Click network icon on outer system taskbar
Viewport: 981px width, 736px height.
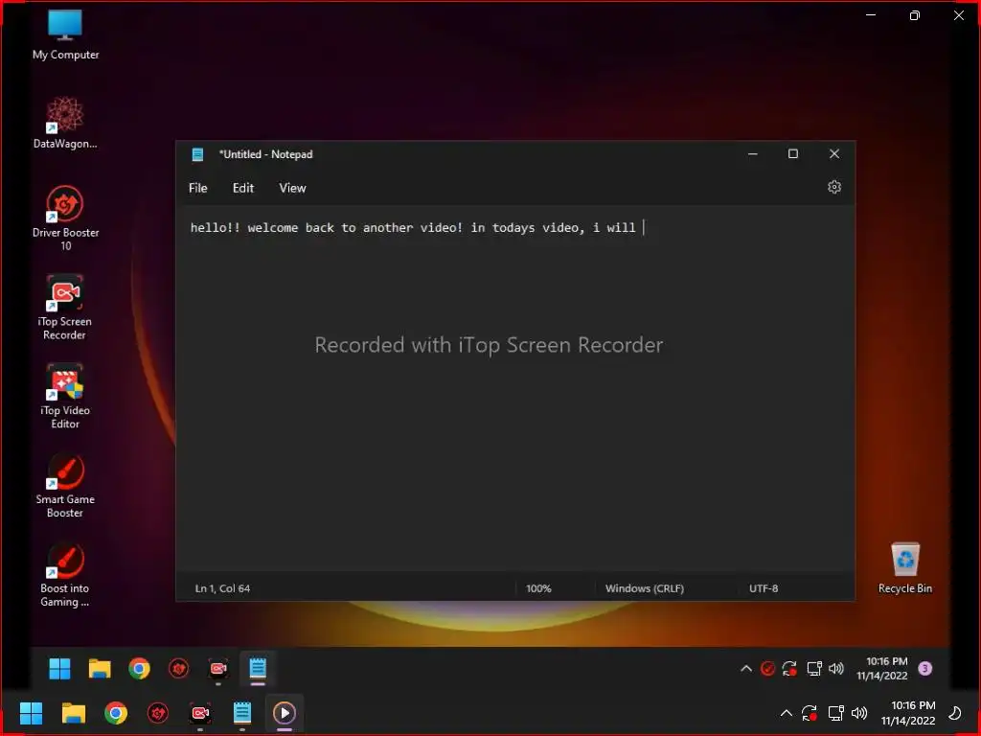coord(835,713)
